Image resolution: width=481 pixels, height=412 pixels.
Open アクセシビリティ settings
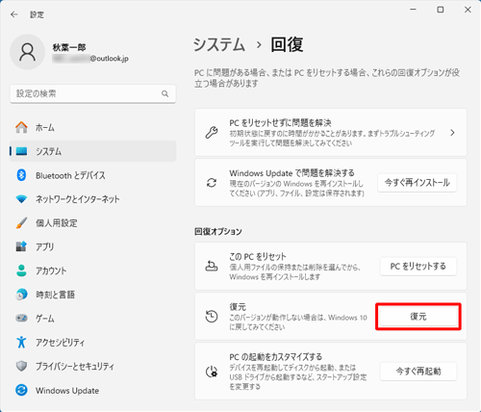click(93, 343)
